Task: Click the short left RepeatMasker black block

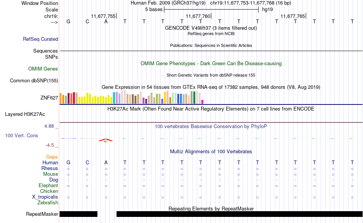Action: [78, 214]
